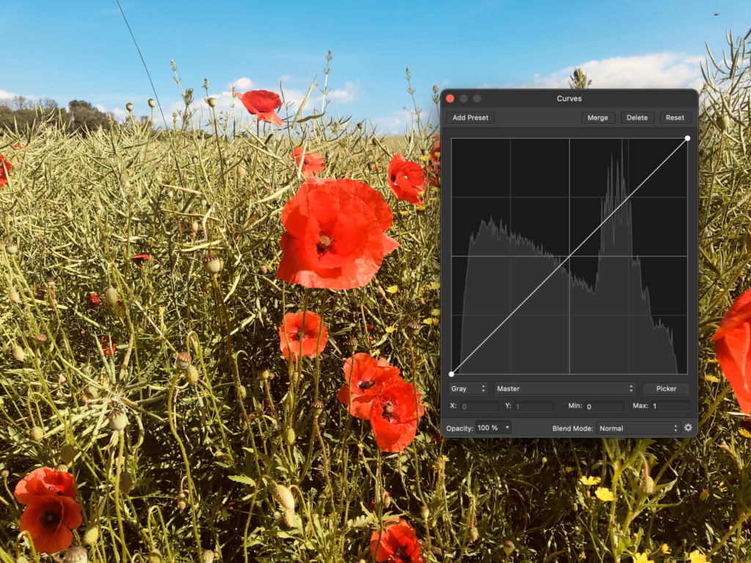Delete the Curves adjustment
The image size is (751, 563).
click(x=637, y=118)
